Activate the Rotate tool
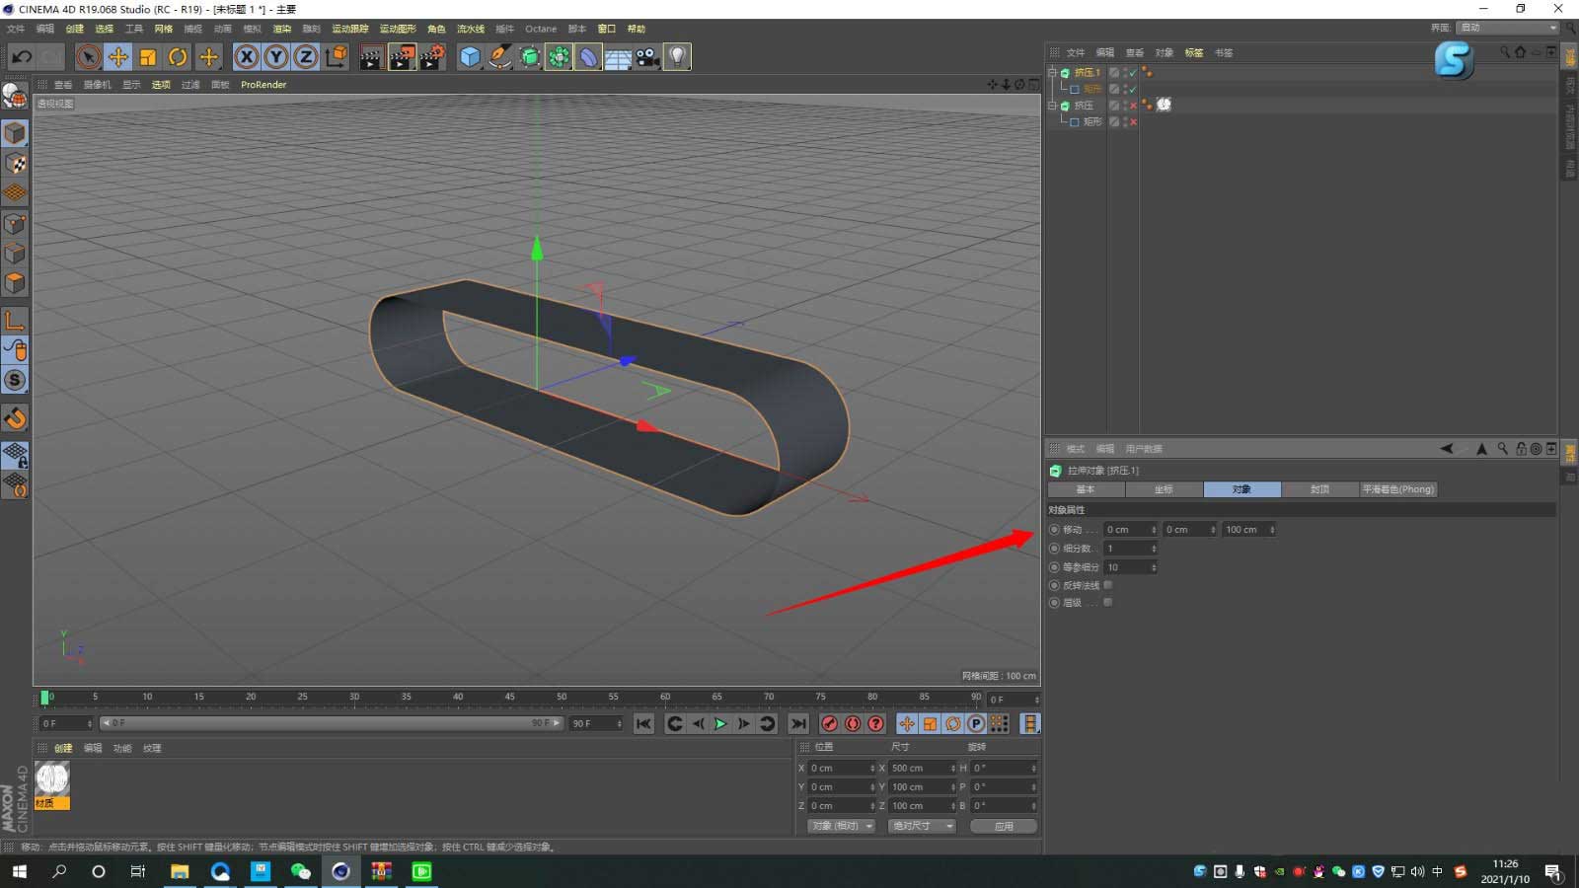Viewport: 1579px width, 888px height. coord(178,56)
